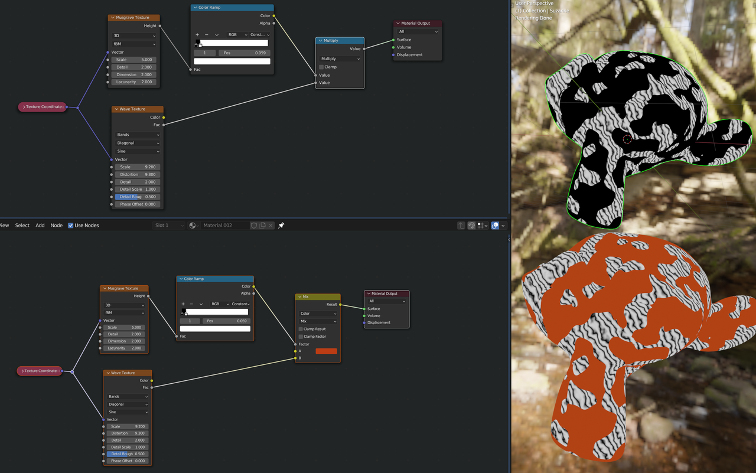Click the Material.002 name field to rename it
Image resolution: width=756 pixels, height=473 pixels.
click(225, 225)
